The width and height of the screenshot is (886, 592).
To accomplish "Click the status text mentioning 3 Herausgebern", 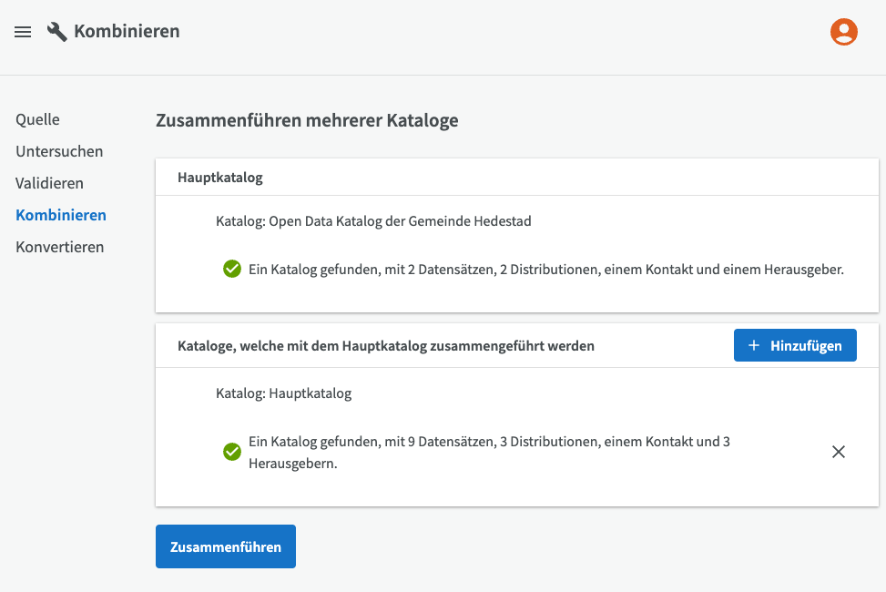I will [489, 452].
